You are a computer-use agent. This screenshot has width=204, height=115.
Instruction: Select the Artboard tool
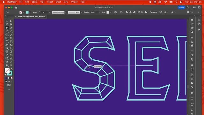click(7, 62)
